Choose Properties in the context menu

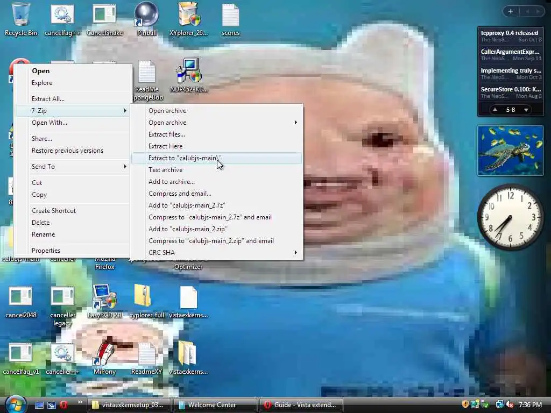[x=73, y=251]
